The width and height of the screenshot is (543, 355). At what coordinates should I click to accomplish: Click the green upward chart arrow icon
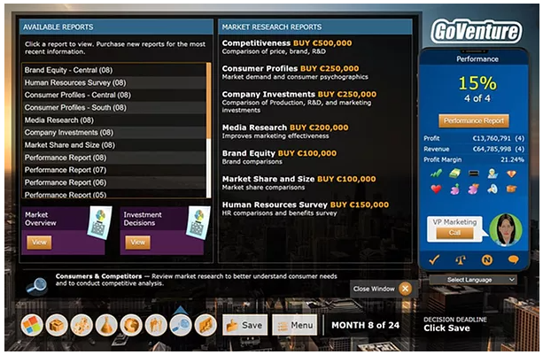(436, 174)
